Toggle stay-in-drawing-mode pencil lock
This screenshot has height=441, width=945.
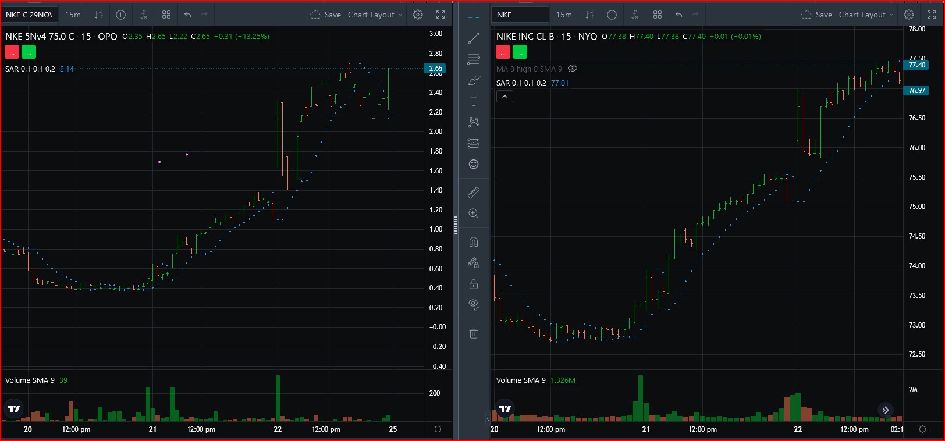tap(474, 263)
